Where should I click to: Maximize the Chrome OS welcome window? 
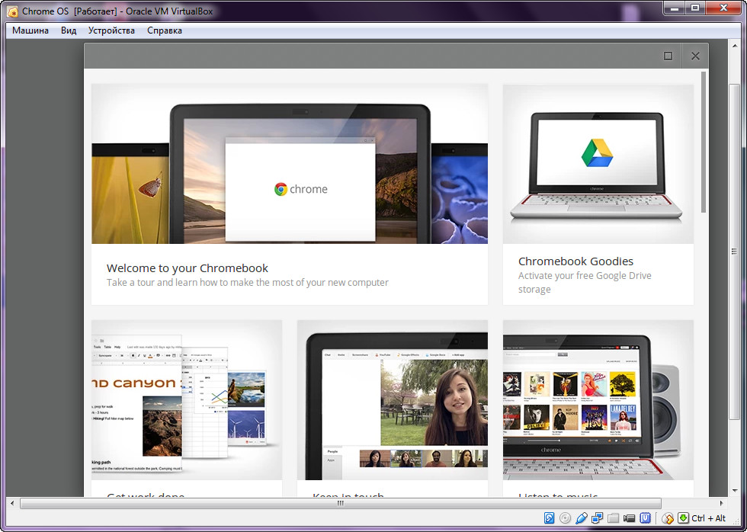coord(668,56)
